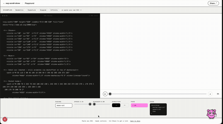Click the SVG editor code area
This screenshot has height=124, width=223.
(50, 58)
